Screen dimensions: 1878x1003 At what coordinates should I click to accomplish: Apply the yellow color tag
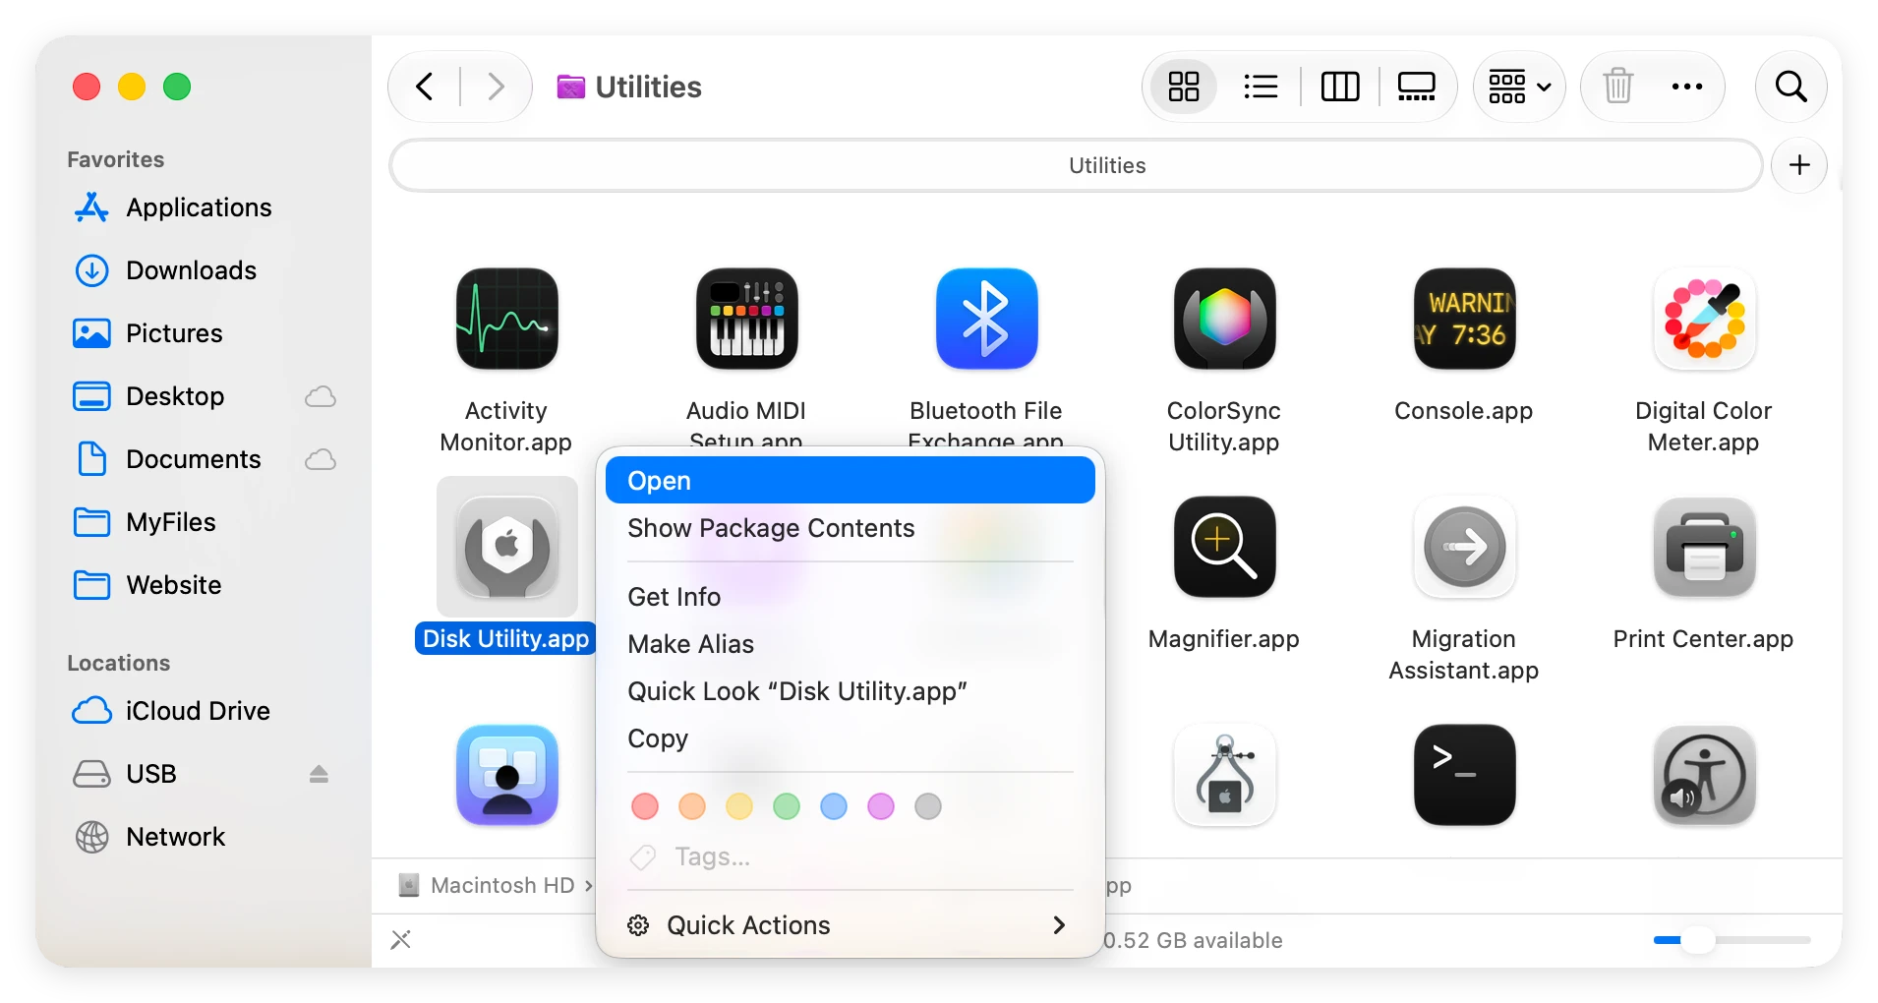[739, 806]
